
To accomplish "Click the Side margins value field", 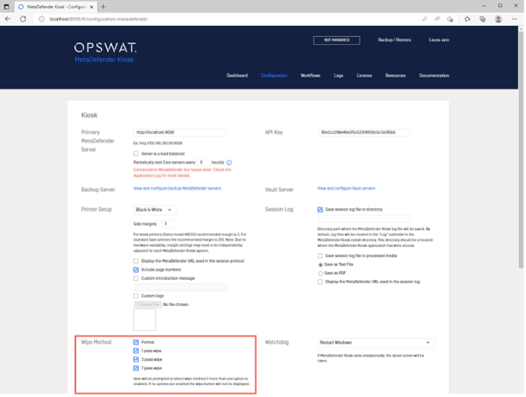I will 168,223.
